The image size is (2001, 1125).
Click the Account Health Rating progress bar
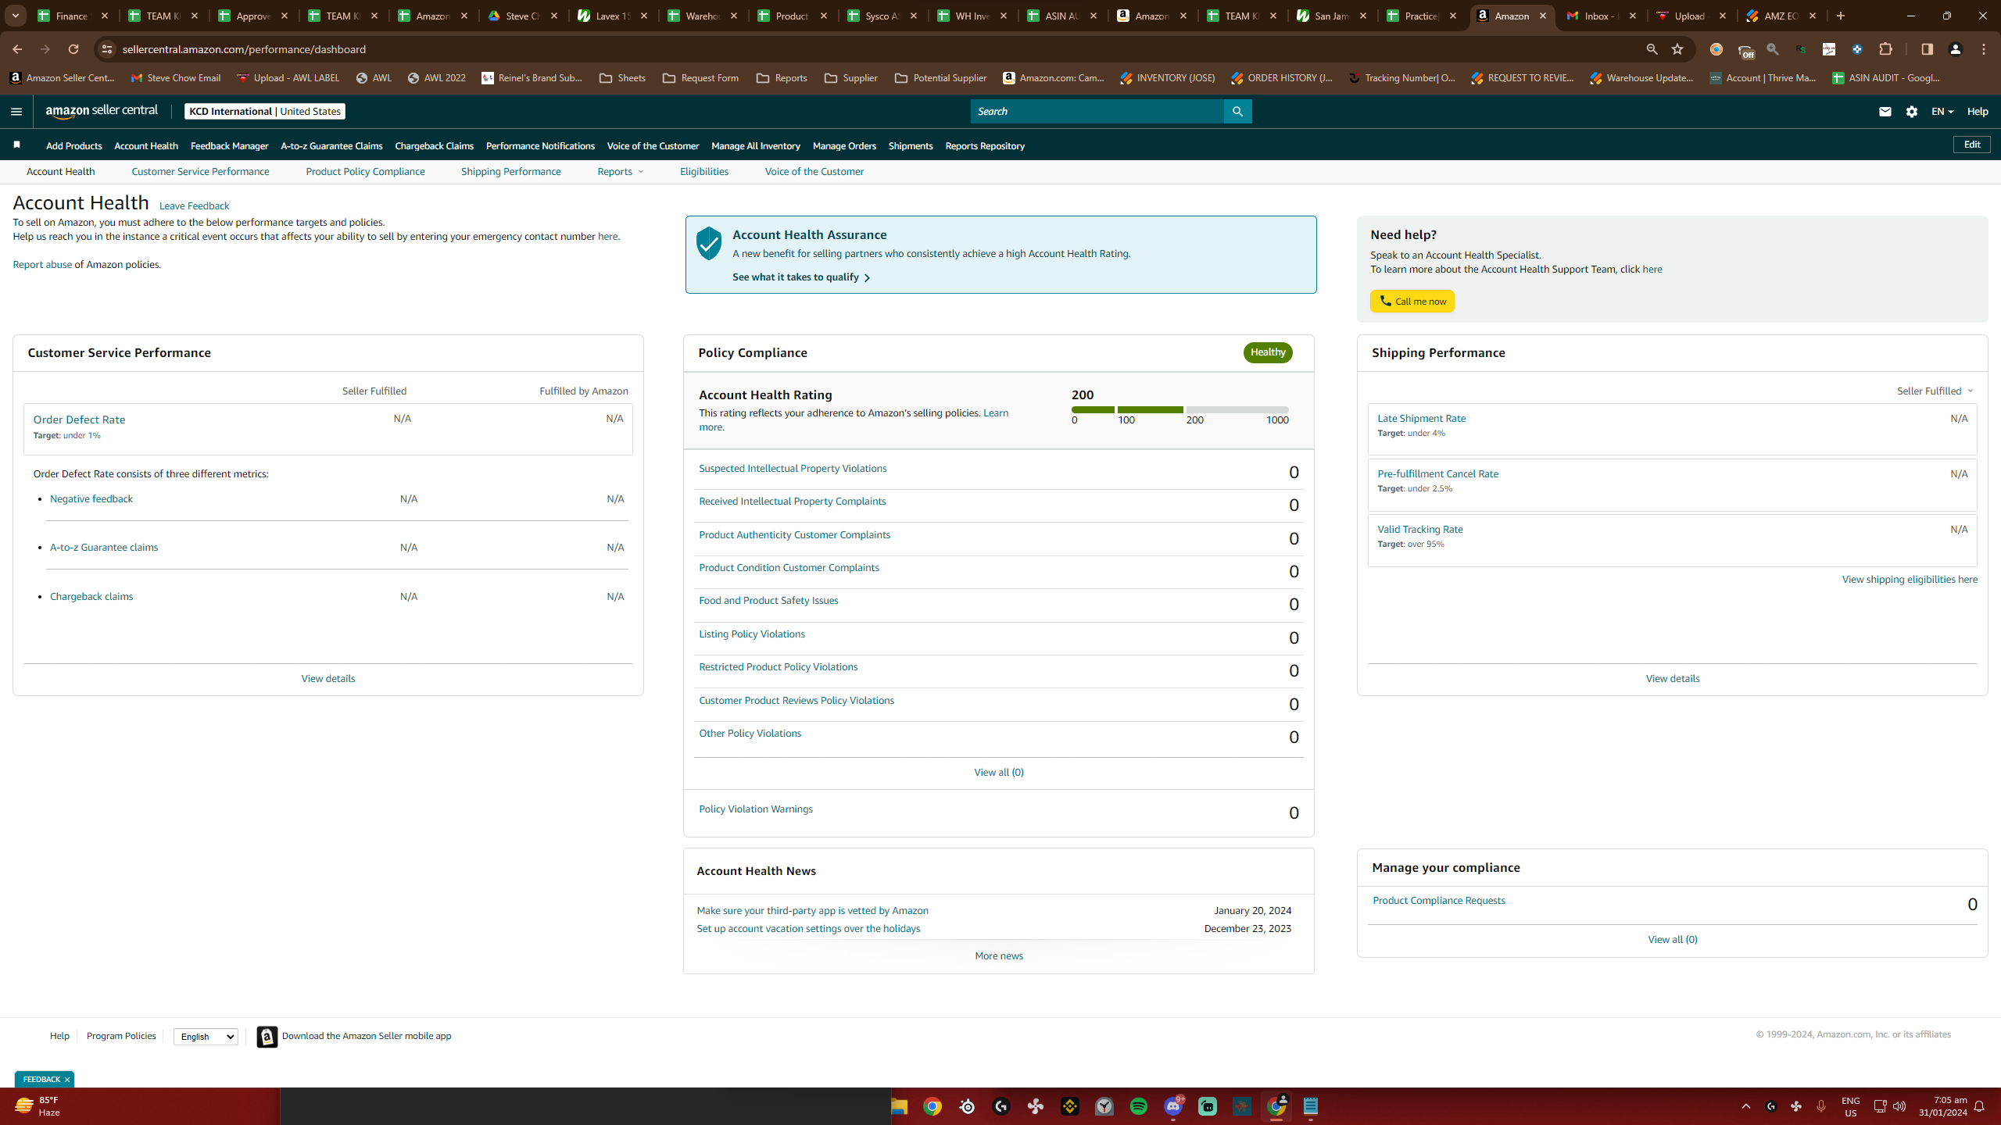pyautogui.click(x=1180, y=409)
